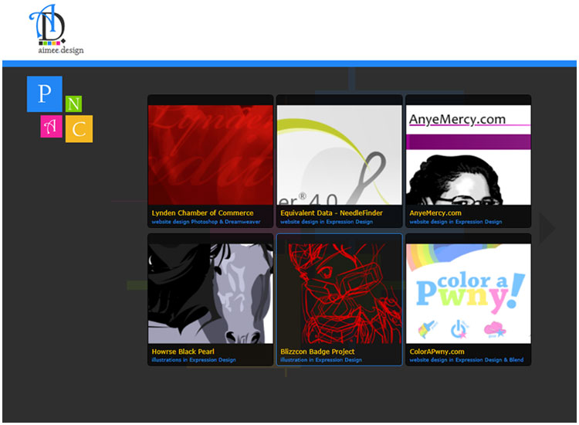This screenshot has width=579, height=425.
Task: Select the blue P navigation tile
Action: click(44, 93)
